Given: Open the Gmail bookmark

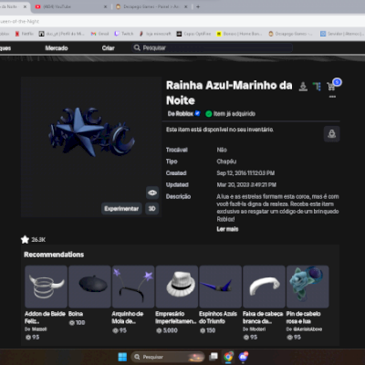Looking at the screenshot, I should click(x=99, y=34).
